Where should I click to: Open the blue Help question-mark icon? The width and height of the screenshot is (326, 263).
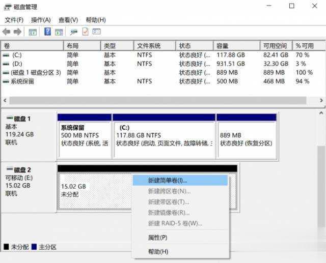pyautogui.click(x=47, y=32)
